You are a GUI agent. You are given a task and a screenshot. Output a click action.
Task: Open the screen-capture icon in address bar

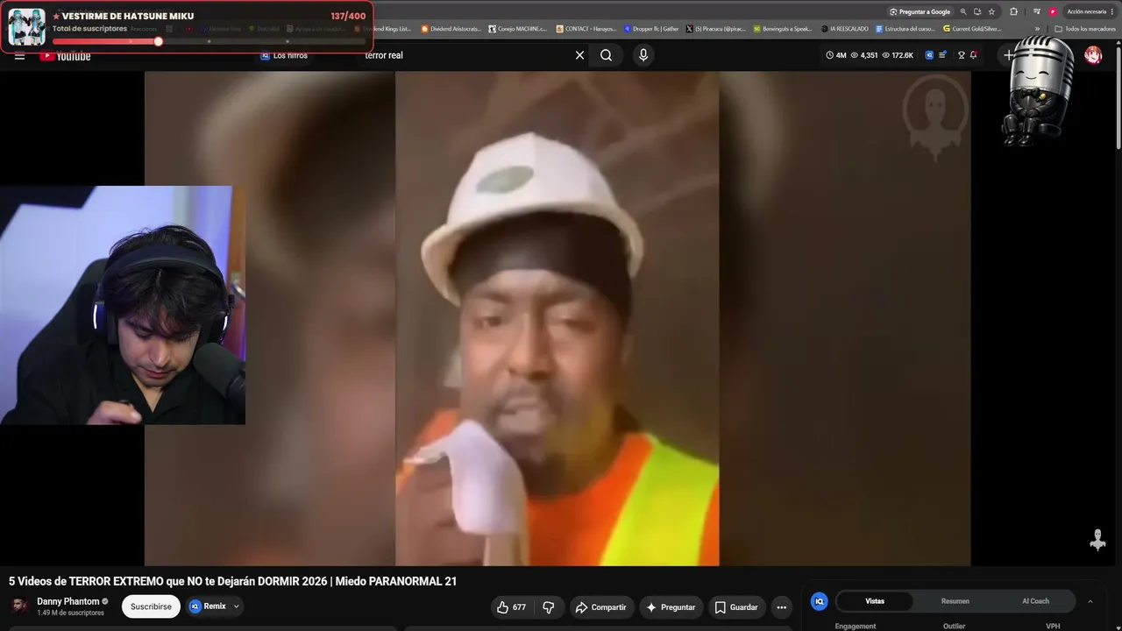pyautogui.click(x=977, y=11)
